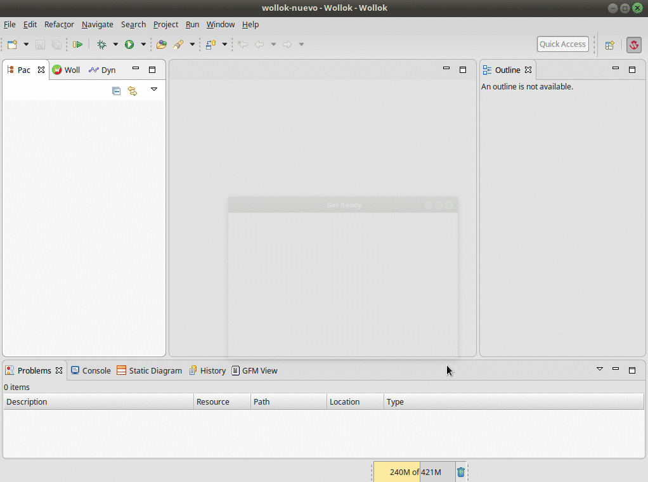
Task: Switch to the History tab
Action: pos(207,371)
